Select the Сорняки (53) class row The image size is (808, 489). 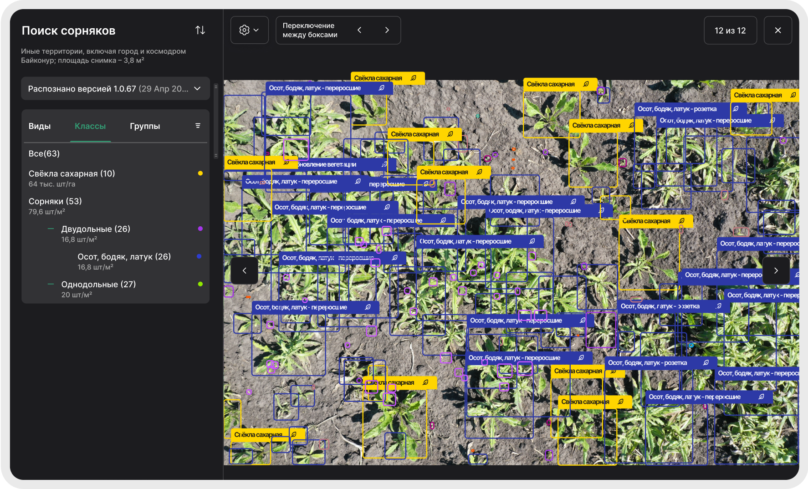(x=55, y=201)
